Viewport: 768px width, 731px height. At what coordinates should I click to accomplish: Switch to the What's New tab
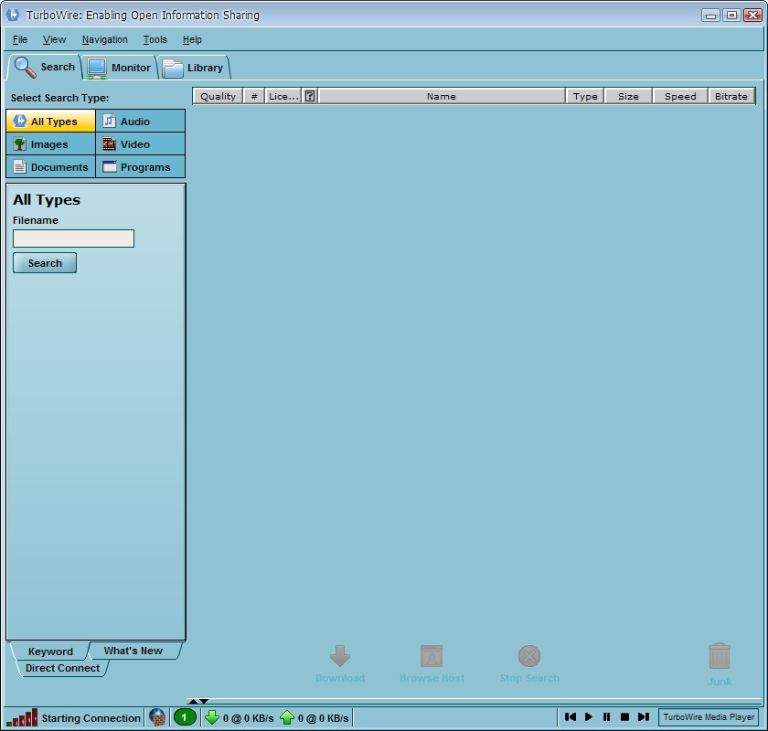click(x=133, y=651)
